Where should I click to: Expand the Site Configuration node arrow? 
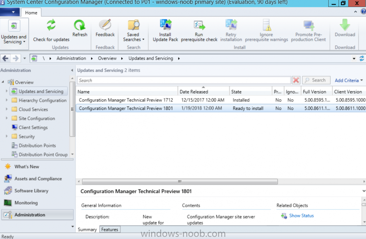point(7,118)
